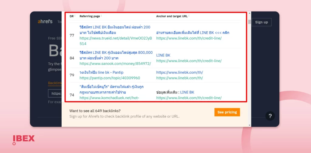Open the credit-line target URL in the DR 84 row
The height and width of the screenshot is (153, 311).
(189, 61)
